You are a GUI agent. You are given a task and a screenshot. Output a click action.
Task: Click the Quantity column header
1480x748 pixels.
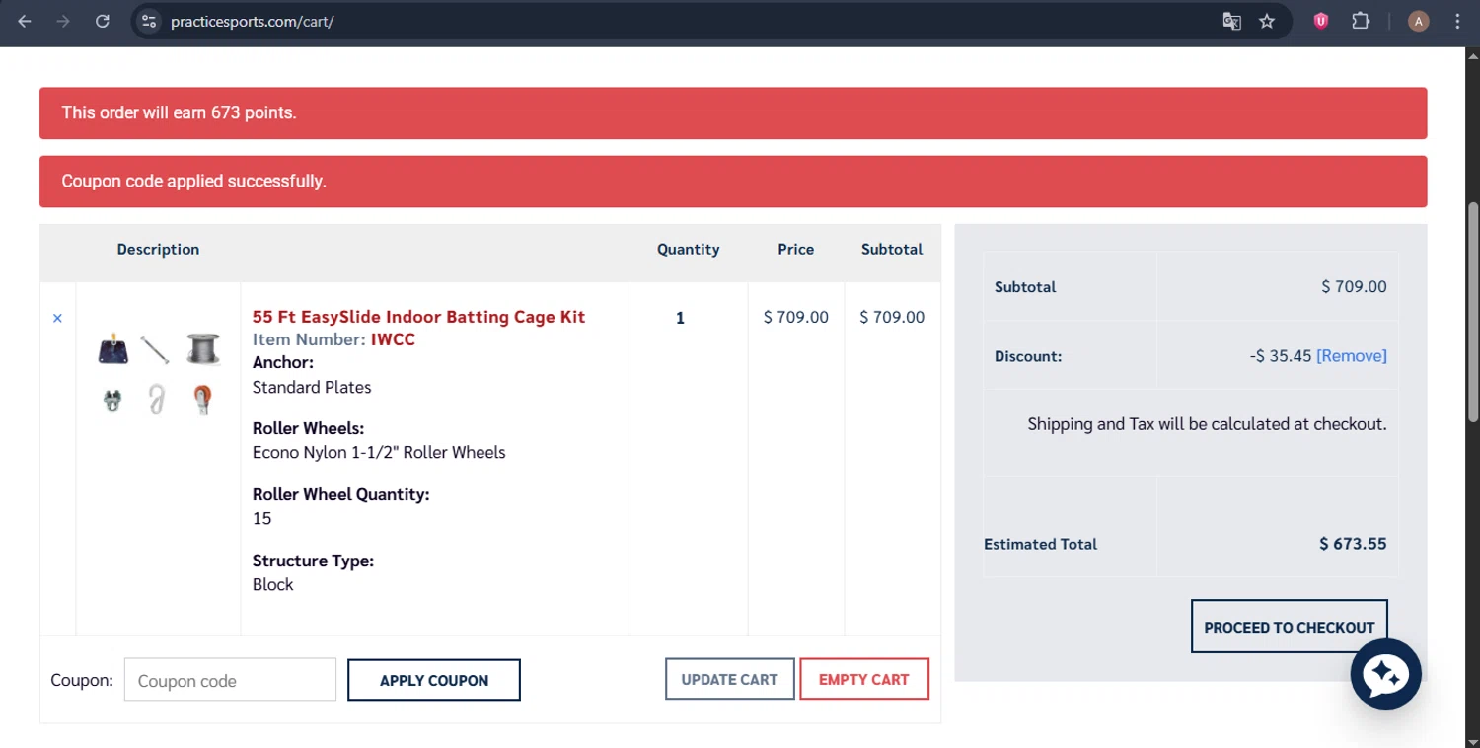pos(688,250)
